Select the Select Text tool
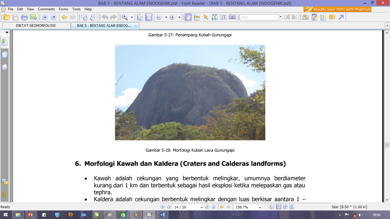Viewport: 390px width, 219px height. point(224,17)
